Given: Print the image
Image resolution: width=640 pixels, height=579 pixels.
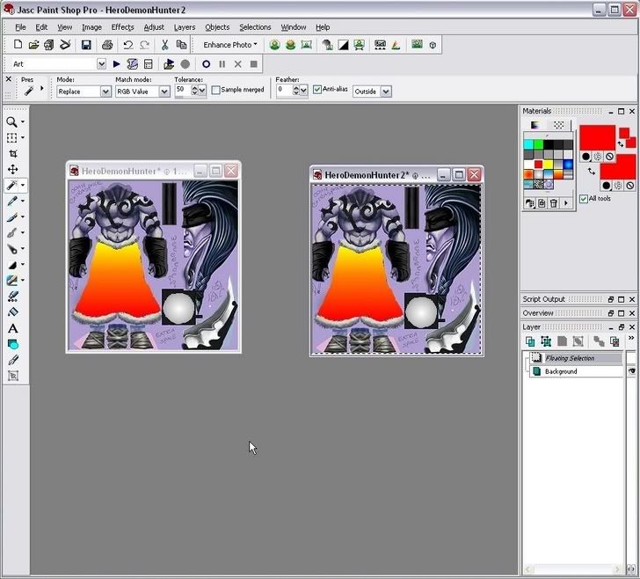Looking at the screenshot, I should tap(107, 45).
